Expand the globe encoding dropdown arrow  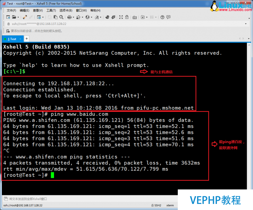pos(91,17)
